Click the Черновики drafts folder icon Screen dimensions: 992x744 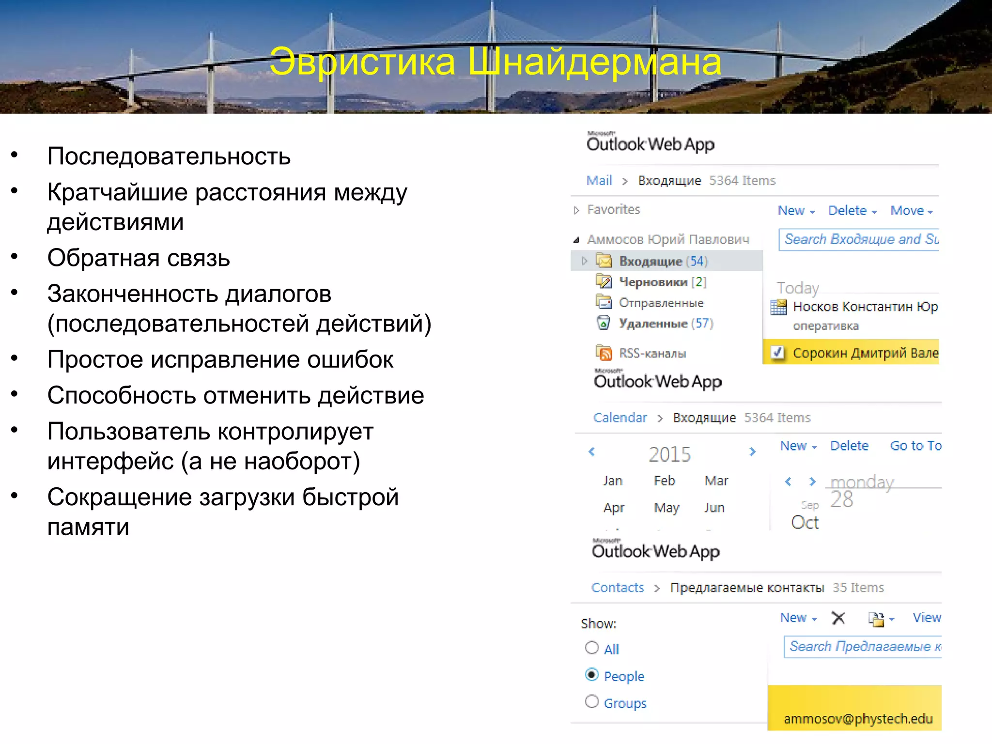tap(604, 281)
